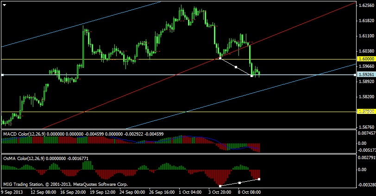Click the 16 Sep 20:00 time label
This screenshot has width=376, height=196.
[73, 192]
